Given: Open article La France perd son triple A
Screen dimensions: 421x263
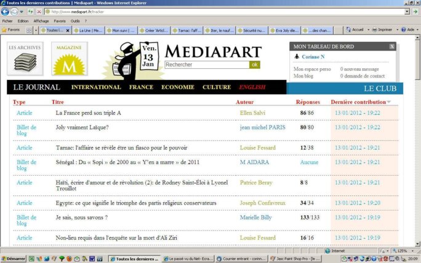Looking at the screenshot, I should pyautogui.click(x=88, y=113).
